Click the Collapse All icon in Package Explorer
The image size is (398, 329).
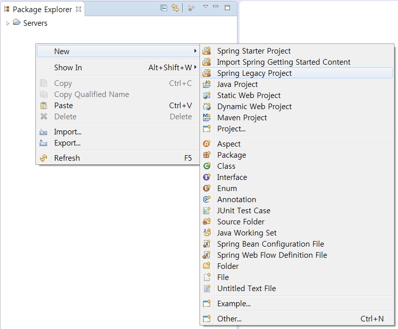(164, 8)
